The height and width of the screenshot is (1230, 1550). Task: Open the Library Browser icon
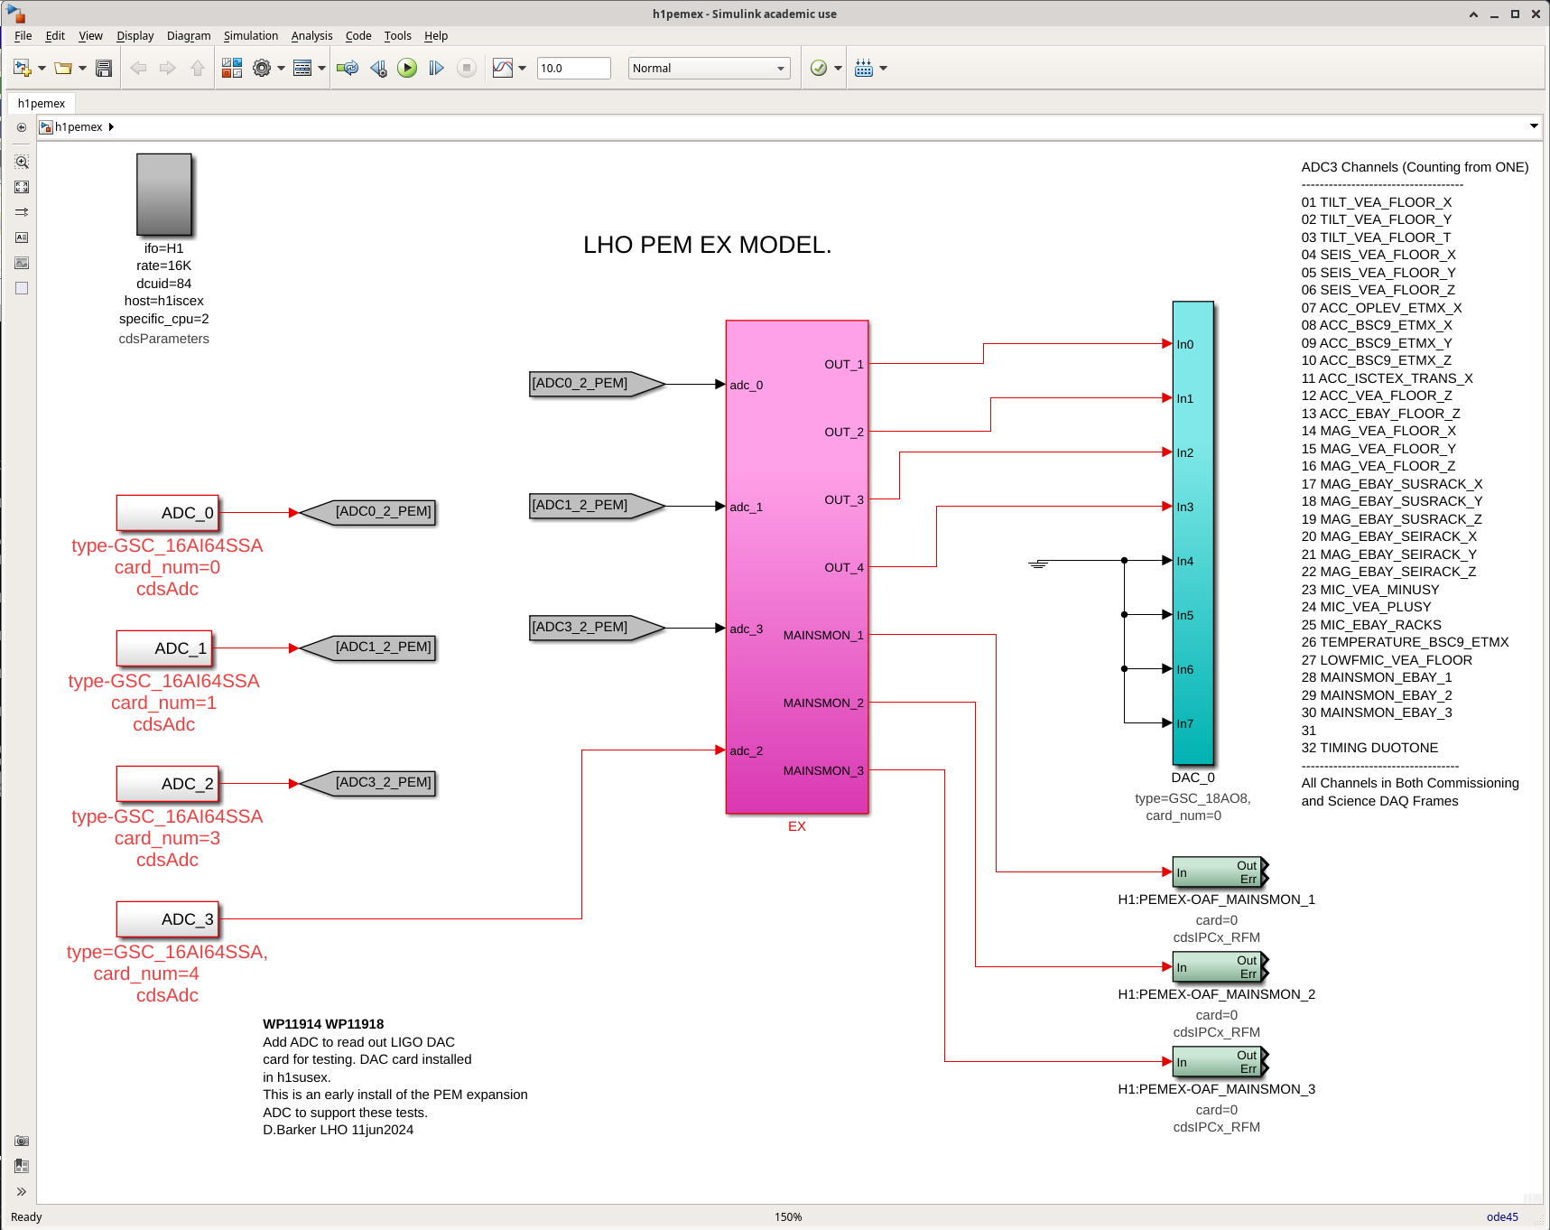[232, 68]
